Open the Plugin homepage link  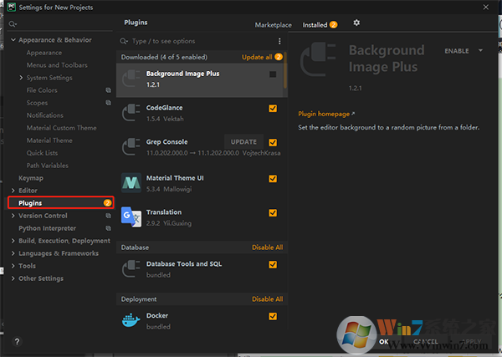coord(325,114)
